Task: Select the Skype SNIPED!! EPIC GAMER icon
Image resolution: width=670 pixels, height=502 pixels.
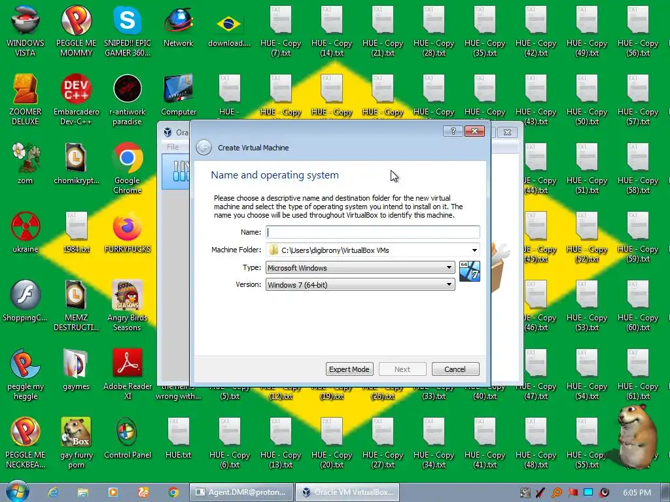Action: [128, 31]
